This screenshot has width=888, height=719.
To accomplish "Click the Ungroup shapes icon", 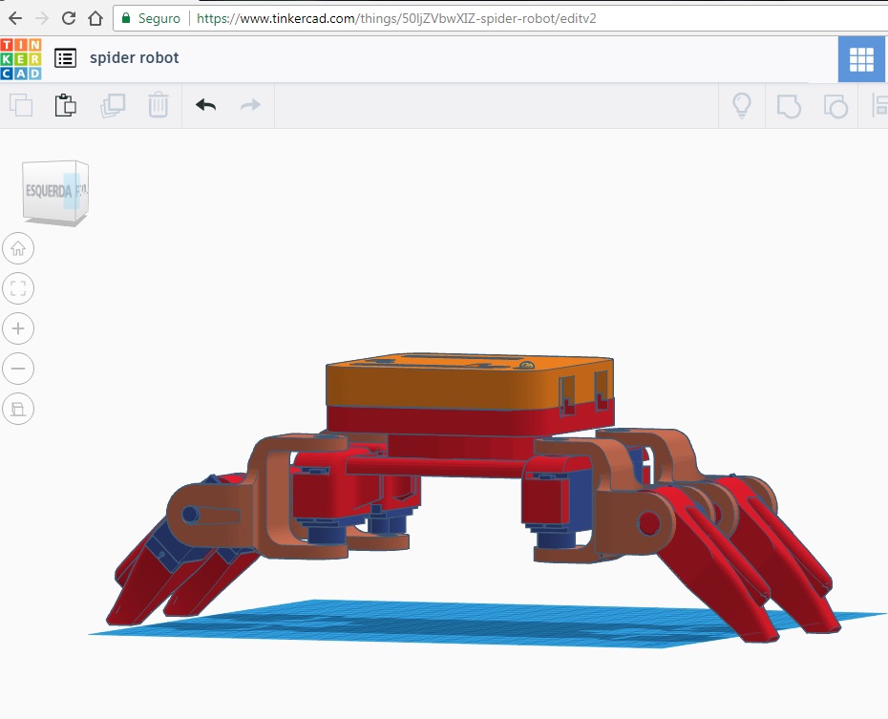I will click(835, 106).
